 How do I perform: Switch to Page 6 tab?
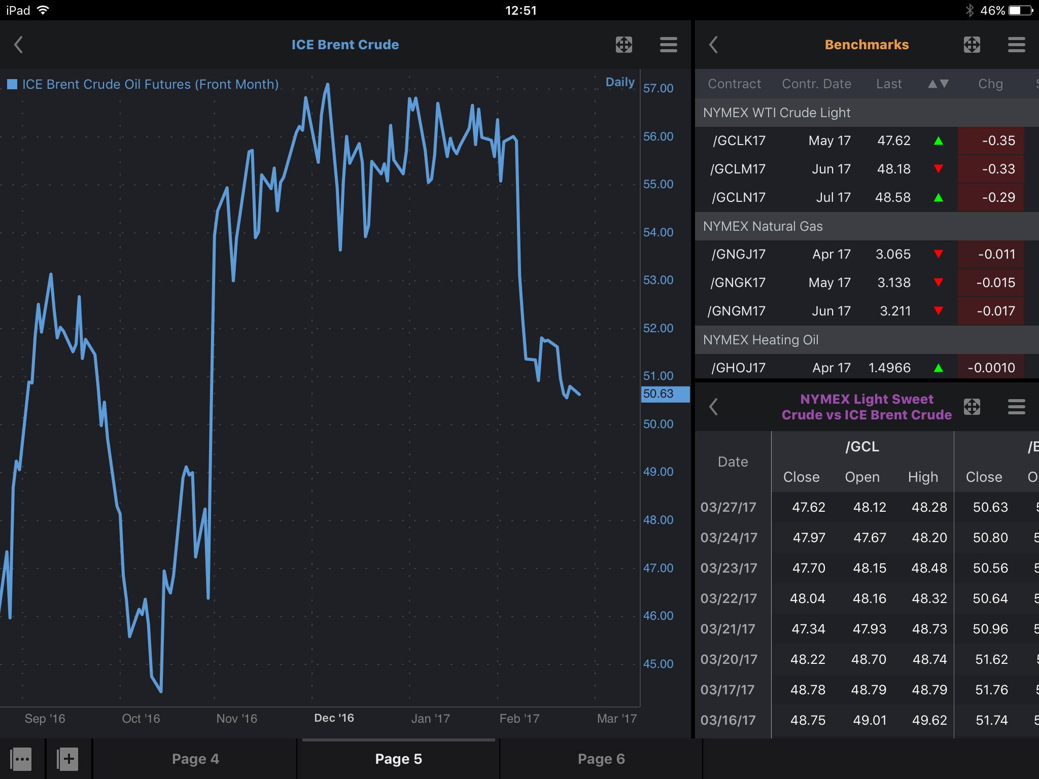tap(601, 759)
